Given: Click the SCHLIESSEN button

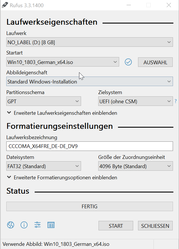Looking at the screenshot, I should (156, 226).
